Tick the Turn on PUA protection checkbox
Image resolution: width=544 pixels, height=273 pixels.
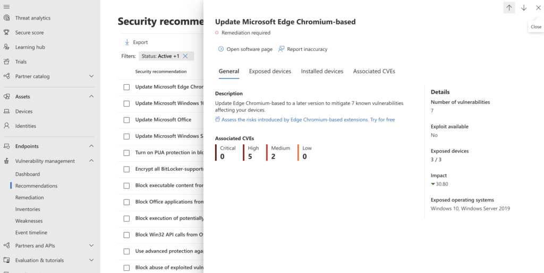pos(126,153)
